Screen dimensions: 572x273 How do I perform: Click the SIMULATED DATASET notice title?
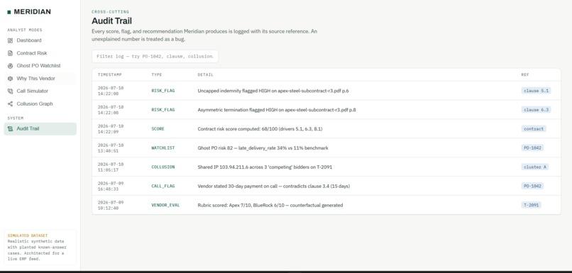click(28, 235)
